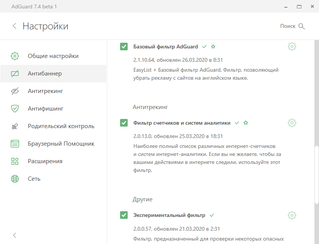Uncheck the Базовый фильтр AdGuard checkbox

[x=124, y=47]
